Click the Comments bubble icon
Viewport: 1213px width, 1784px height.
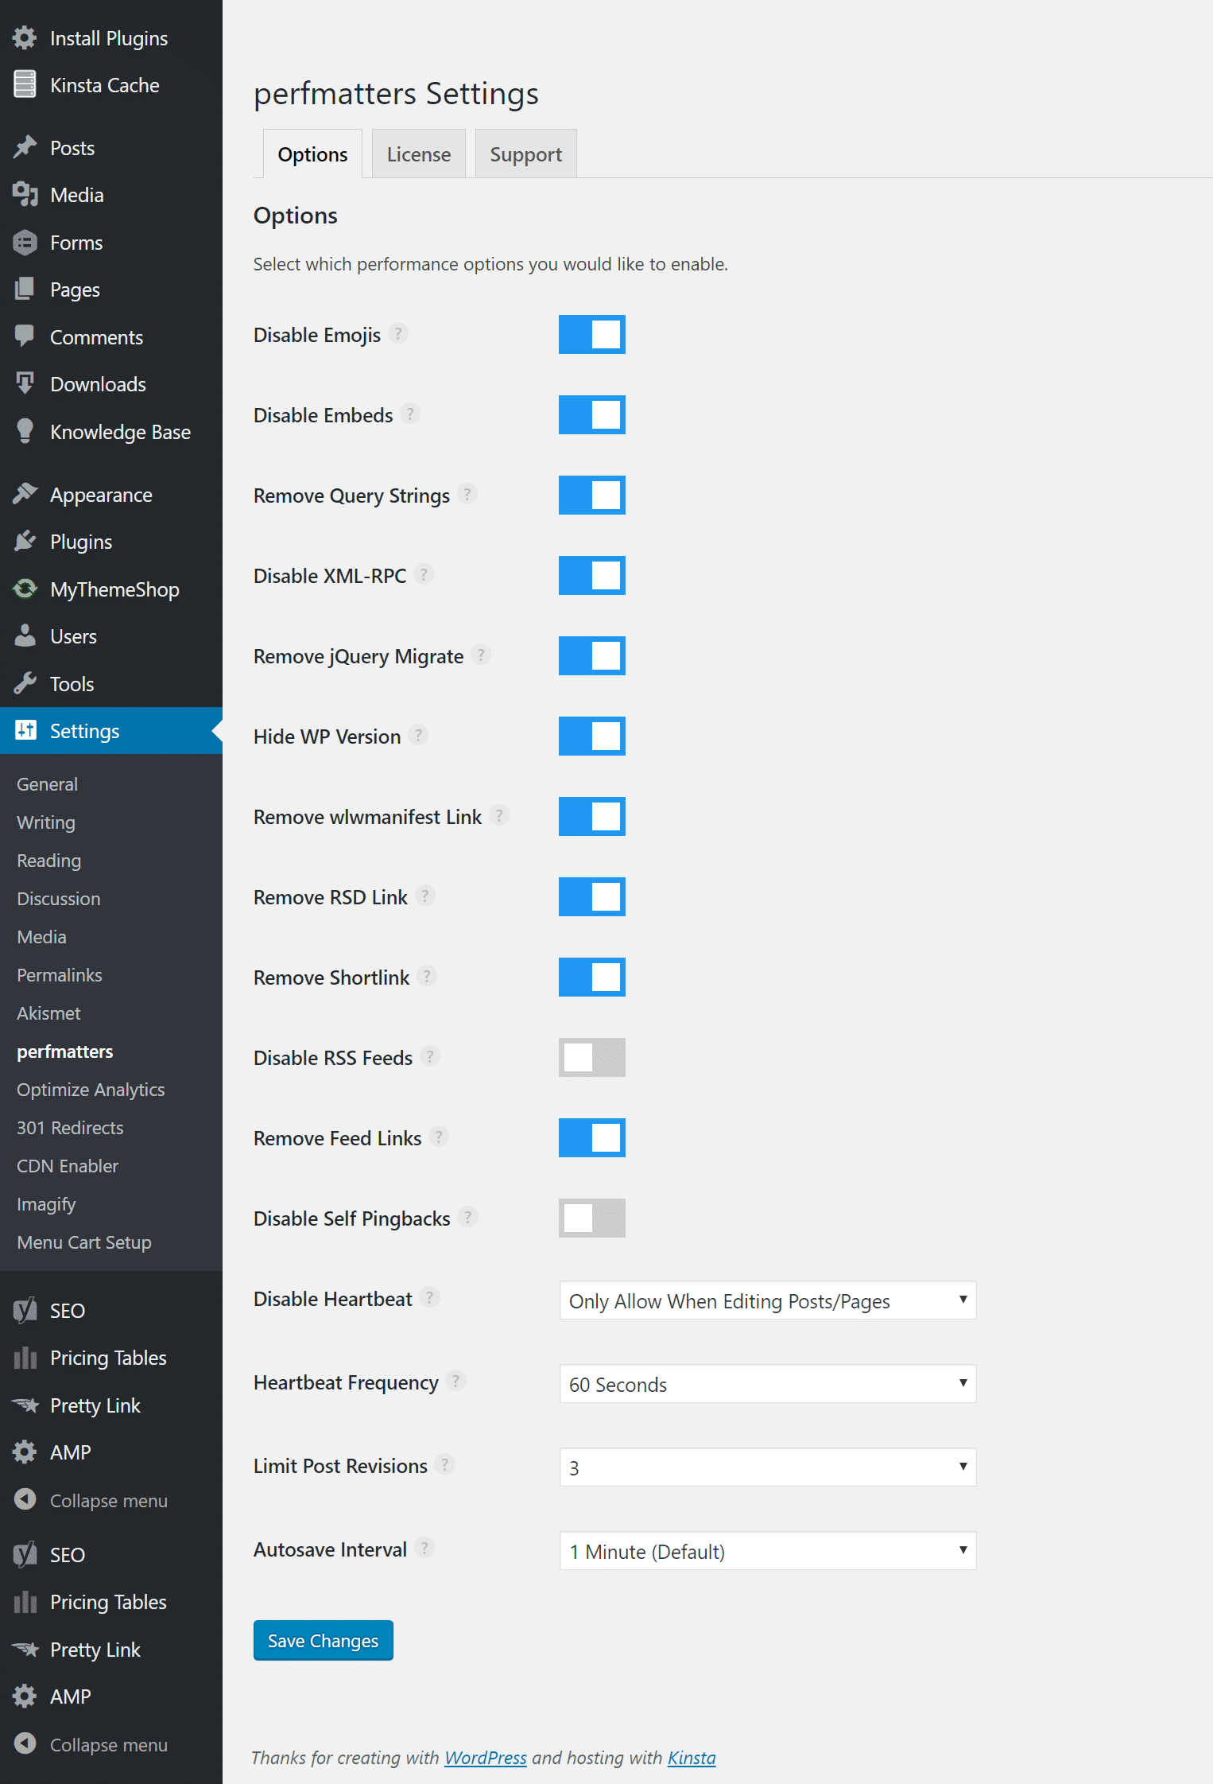tap(25, 336)
